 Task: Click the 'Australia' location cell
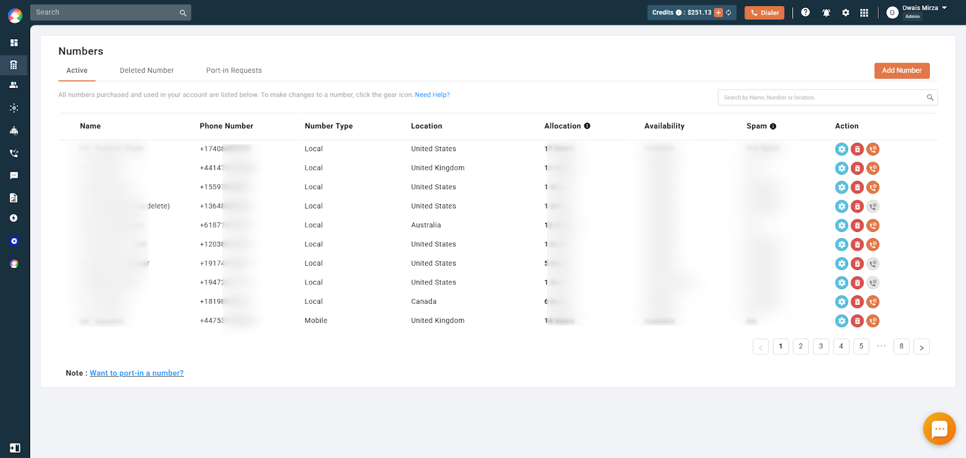pos(426,225)
